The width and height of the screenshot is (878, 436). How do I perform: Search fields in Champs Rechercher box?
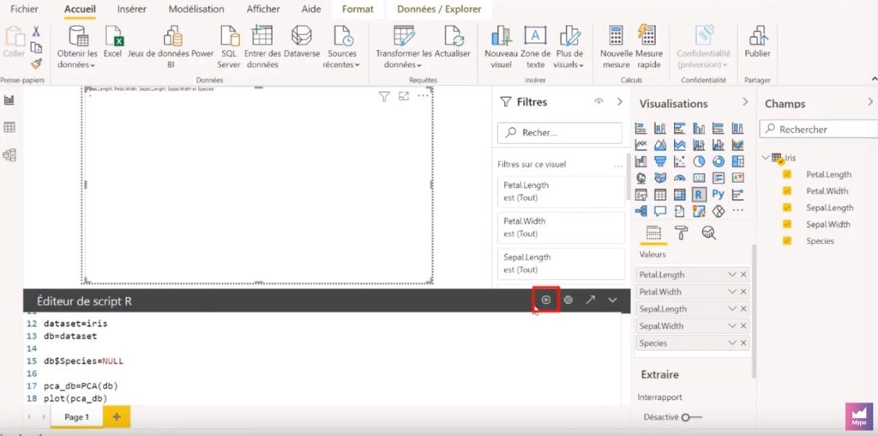[x=819, y=129]
